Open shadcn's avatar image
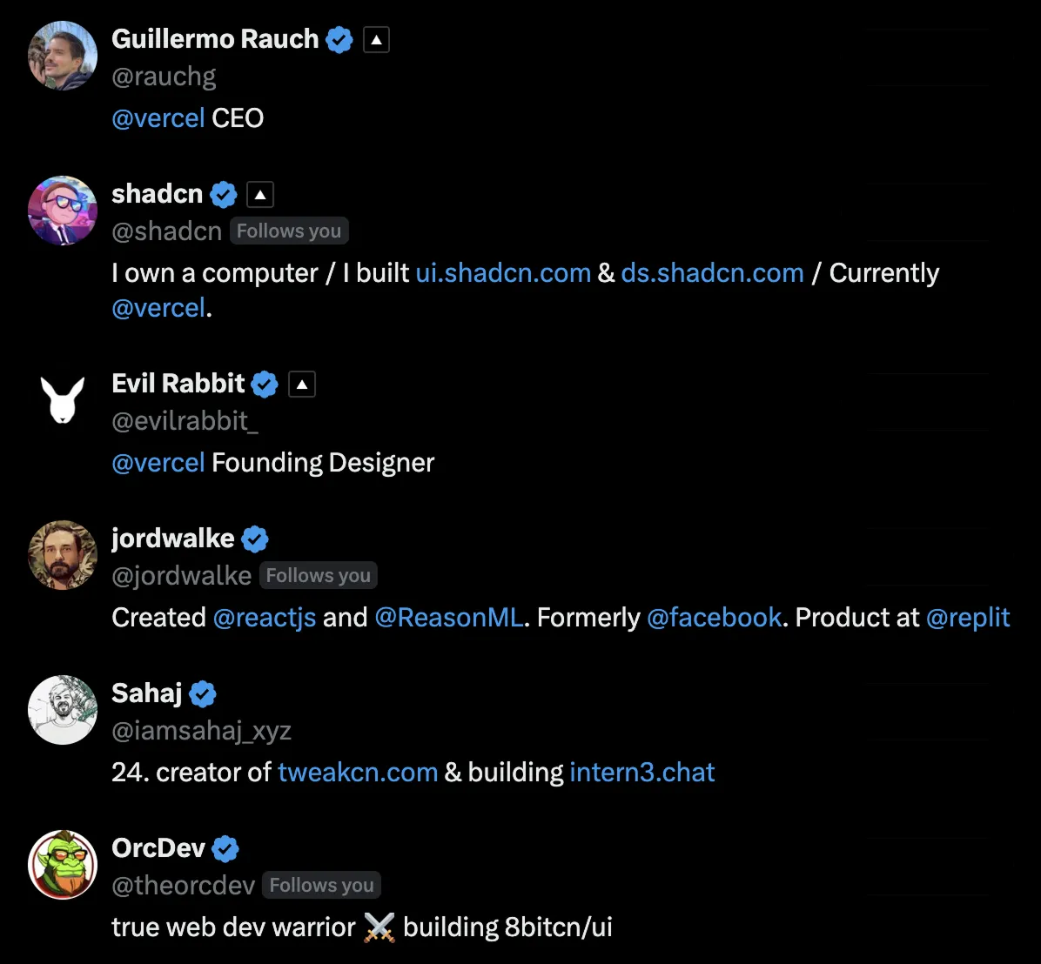The image size is (1041, 964). 63,211
